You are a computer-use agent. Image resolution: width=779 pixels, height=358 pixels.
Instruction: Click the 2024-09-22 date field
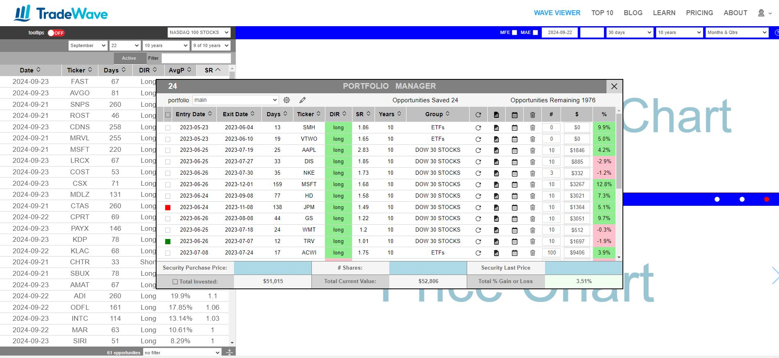[560, 32]
